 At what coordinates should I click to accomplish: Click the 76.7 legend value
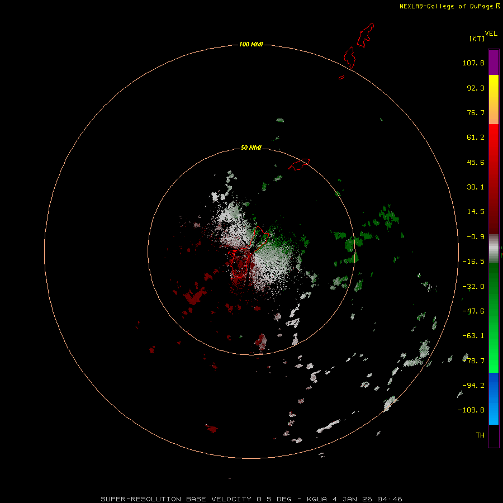coord(476,112)
